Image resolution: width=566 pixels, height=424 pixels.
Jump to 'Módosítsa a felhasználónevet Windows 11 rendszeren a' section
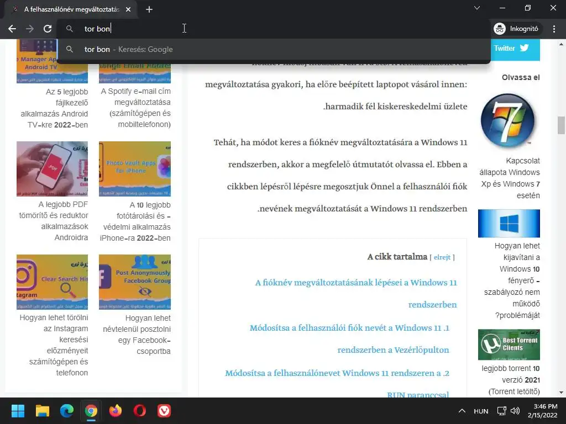(x=337, y=384)
